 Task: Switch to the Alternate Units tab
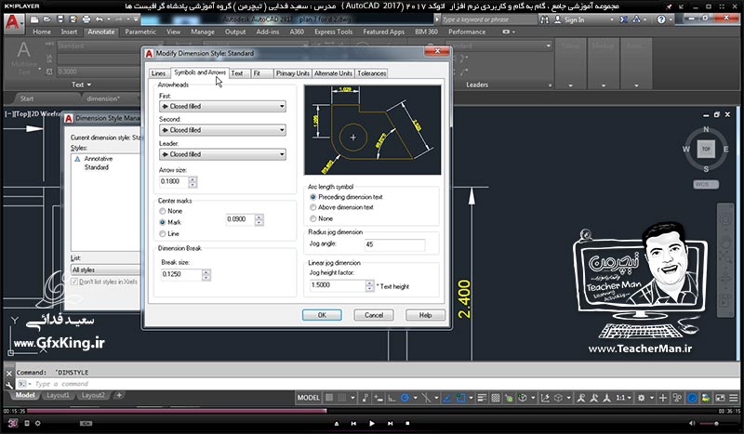[333, 73]
